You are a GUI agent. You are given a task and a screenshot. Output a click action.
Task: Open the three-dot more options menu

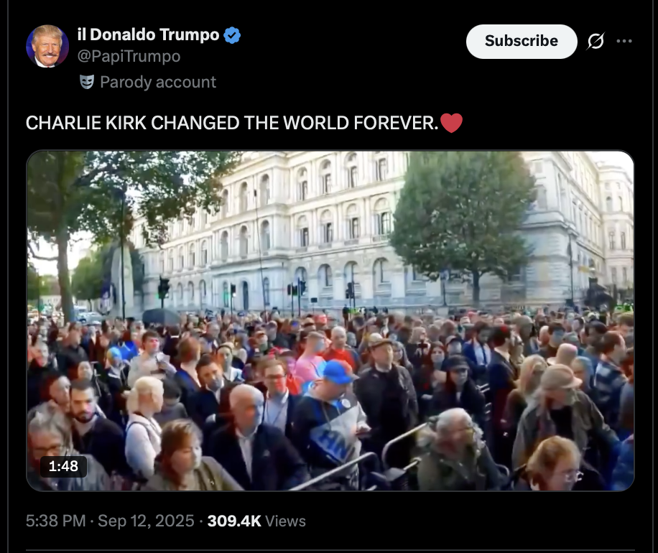[624, 41]
